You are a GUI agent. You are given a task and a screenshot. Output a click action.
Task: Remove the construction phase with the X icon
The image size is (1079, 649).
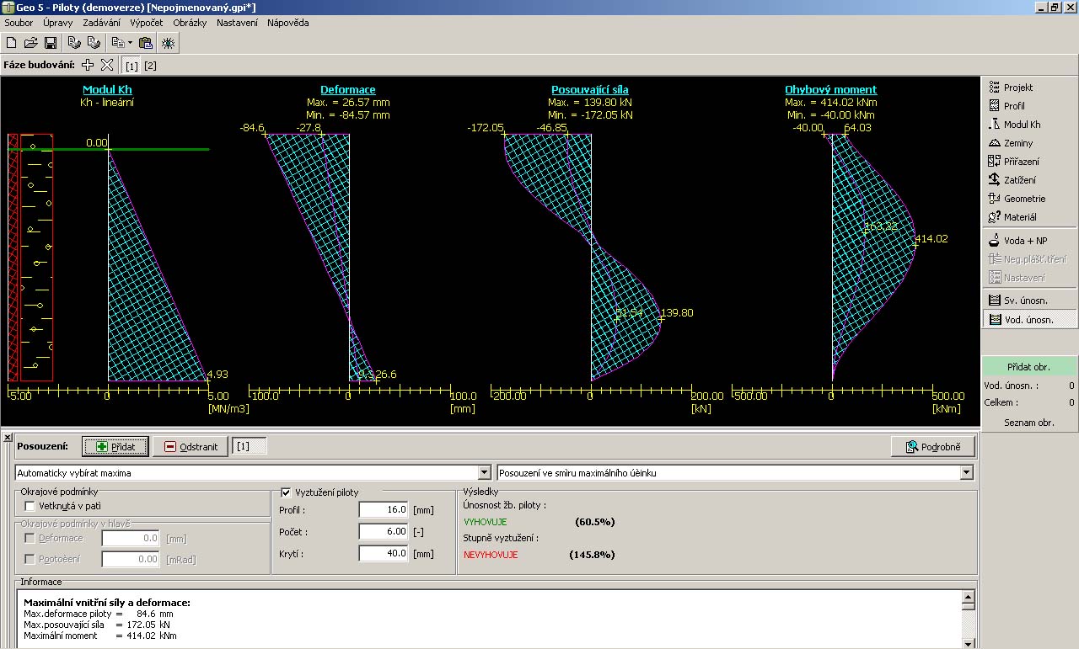coord(107,65)
